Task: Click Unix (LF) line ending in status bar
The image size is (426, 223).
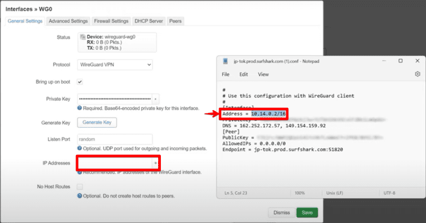Action: [x=336, y=192]
